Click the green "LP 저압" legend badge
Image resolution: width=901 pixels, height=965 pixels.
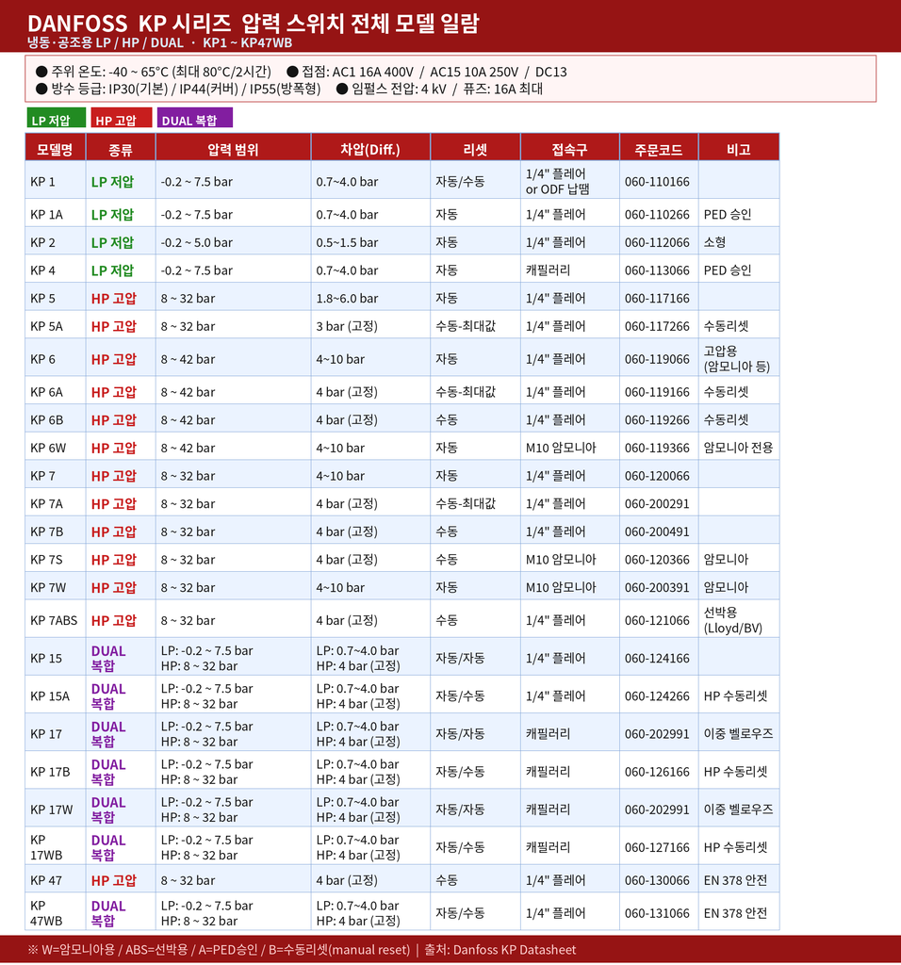(x=56, y=119)
